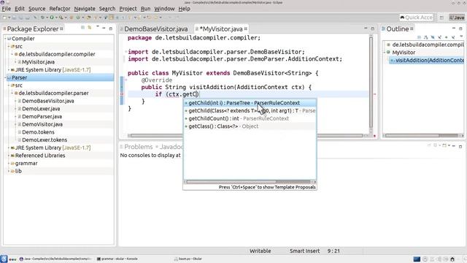The width and height of the screenshot is (467, 263).
Task: Open the Refactor menu
Action: tap(60, 9)
